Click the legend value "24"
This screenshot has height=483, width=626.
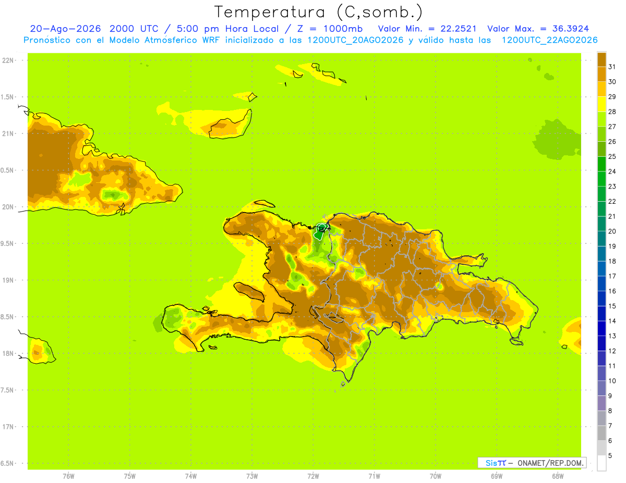(612, 171)
